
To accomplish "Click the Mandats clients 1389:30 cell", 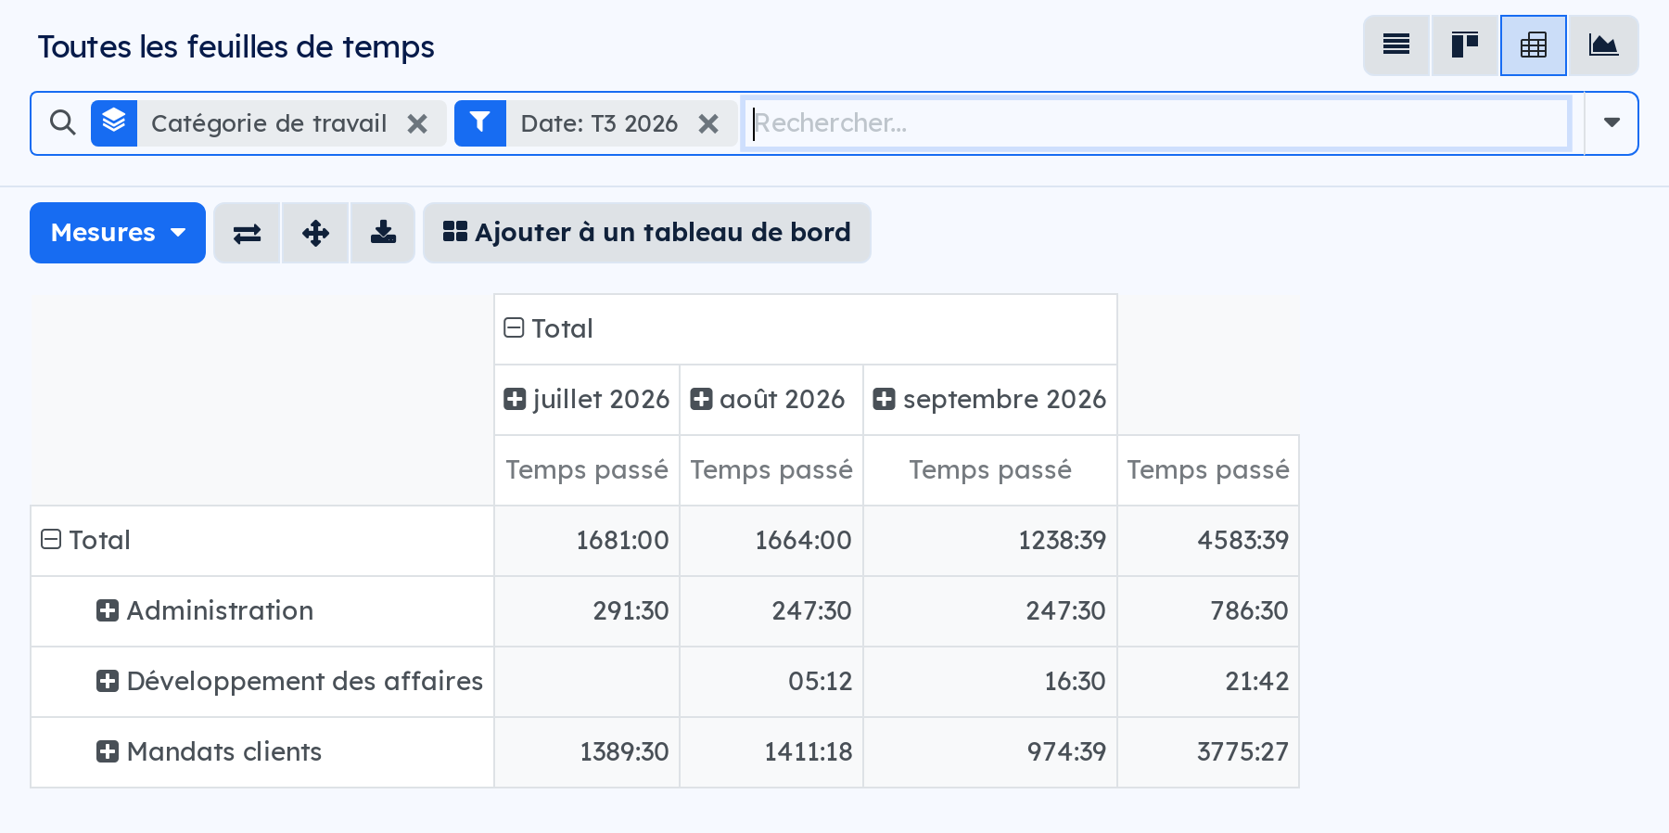I will pos(587,752).
